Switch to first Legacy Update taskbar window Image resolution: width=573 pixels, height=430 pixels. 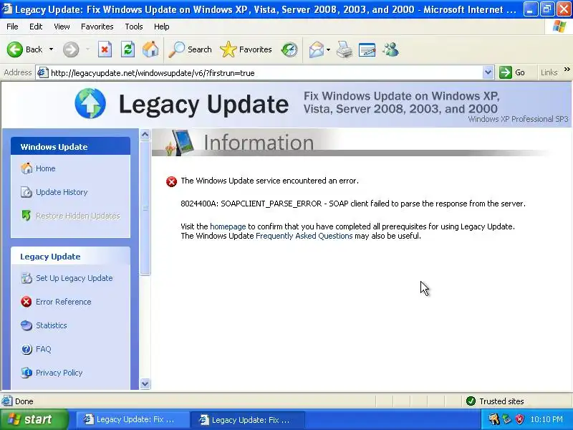tap(133, 419)
